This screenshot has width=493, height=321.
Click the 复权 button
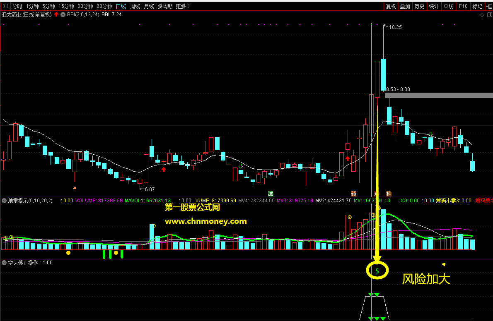pyautogui.click(x=391, y=6)
